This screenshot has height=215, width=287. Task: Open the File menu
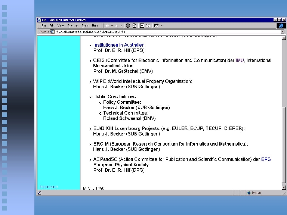pos(43,26)
